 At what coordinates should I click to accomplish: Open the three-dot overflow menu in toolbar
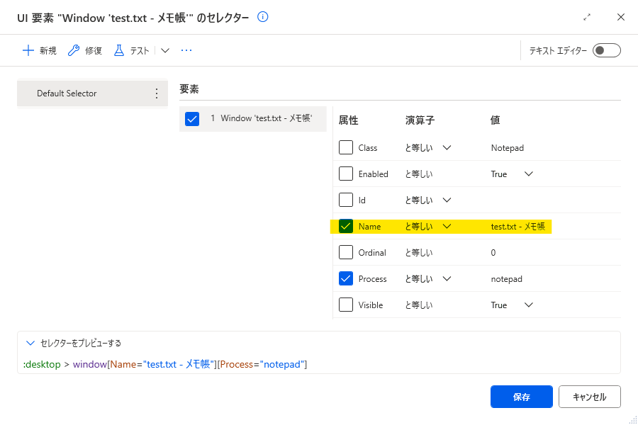[186, 50]
